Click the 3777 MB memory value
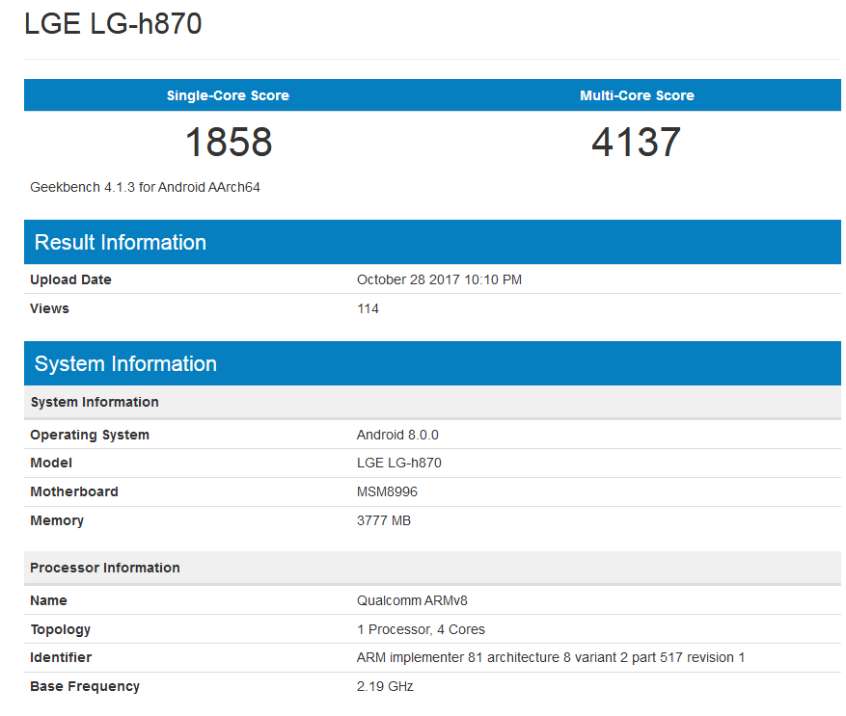The image size is (846, 716). [384, 520]
